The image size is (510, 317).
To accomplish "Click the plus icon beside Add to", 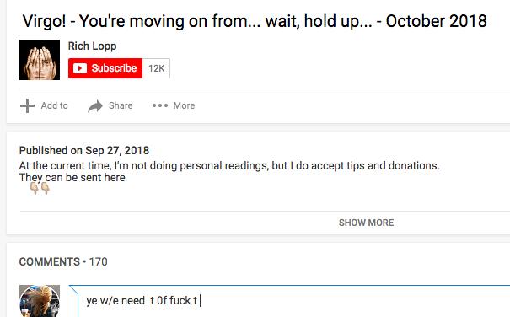I will (27, 105).
